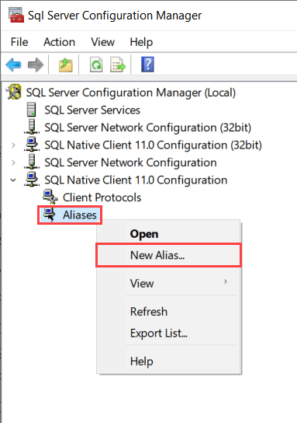Choose New Alias... from the context menu

tap(169, 255)
